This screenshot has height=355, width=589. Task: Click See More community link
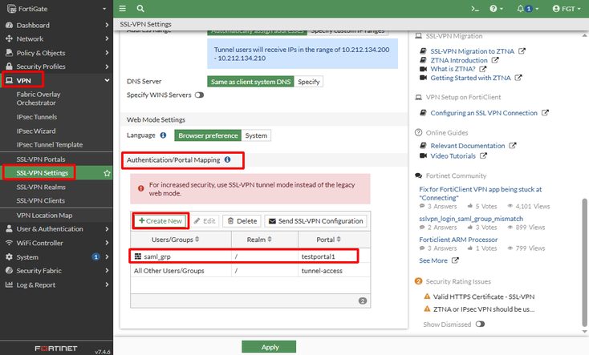pos(433,260)
